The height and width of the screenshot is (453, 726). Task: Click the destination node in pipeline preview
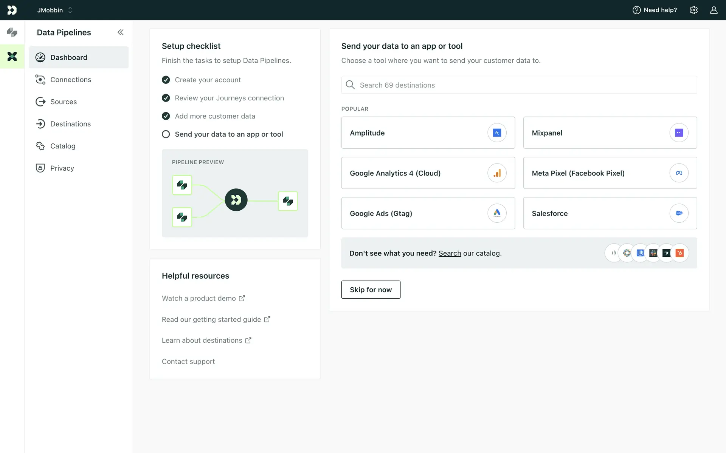288,201
